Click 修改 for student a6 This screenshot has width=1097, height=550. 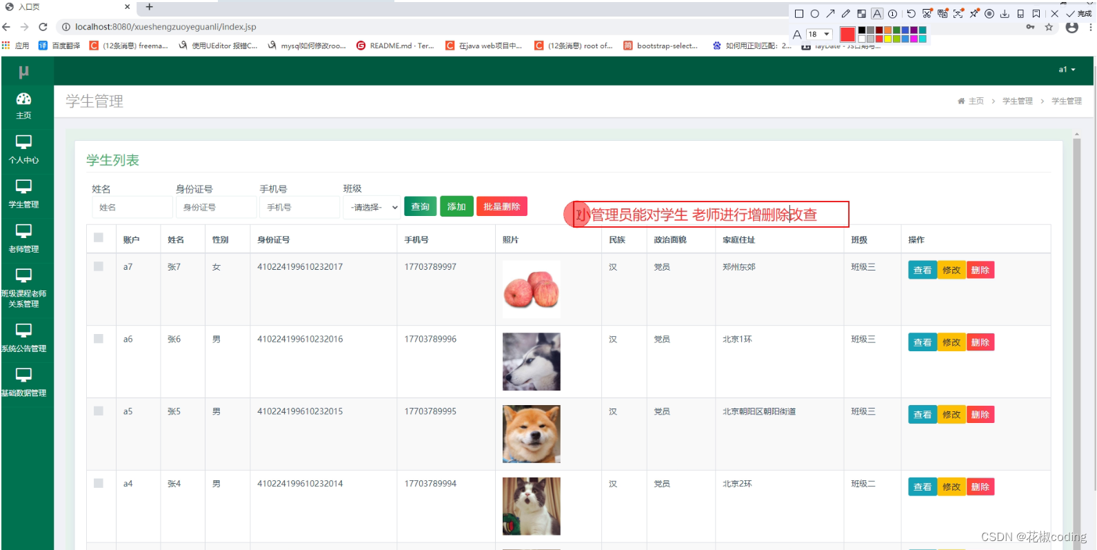[952, 342]
